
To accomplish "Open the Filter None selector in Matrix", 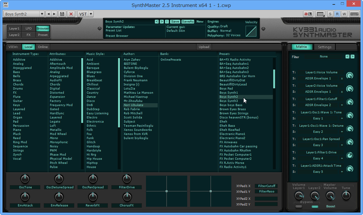I will click(x=324, y=57).
